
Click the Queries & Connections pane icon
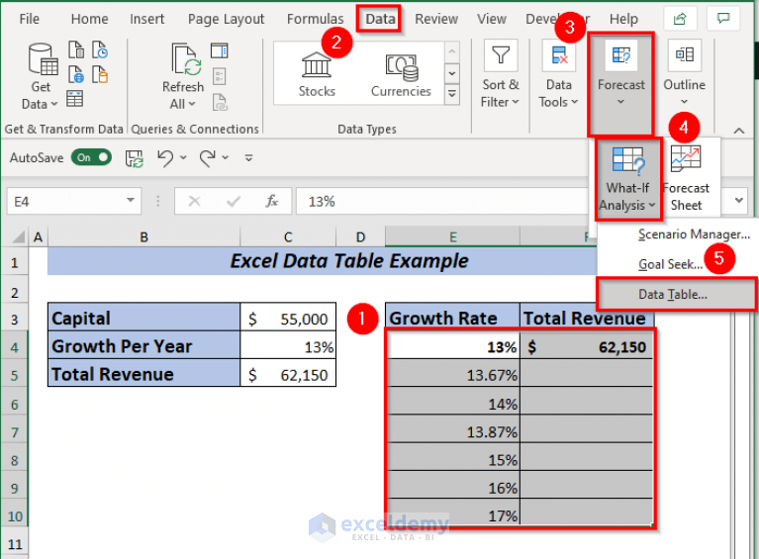[x=220, y=50]
